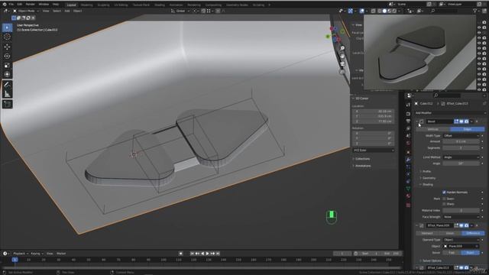Open the Material properties tab
Viewport: 489px width, 275px height.
(x=408, y=196)
